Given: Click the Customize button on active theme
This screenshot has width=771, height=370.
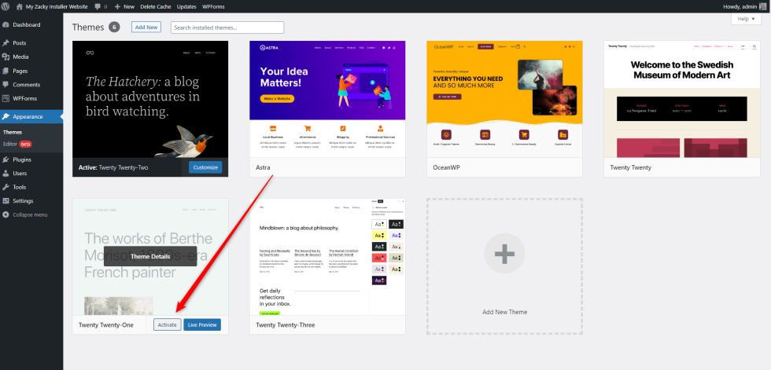Looking at the screenshot, I should [205, 167].
